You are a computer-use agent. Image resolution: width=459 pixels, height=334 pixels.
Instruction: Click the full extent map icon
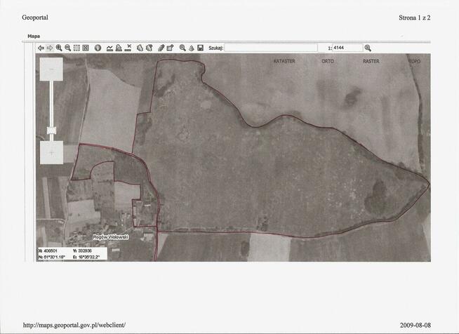pos(86,48)
